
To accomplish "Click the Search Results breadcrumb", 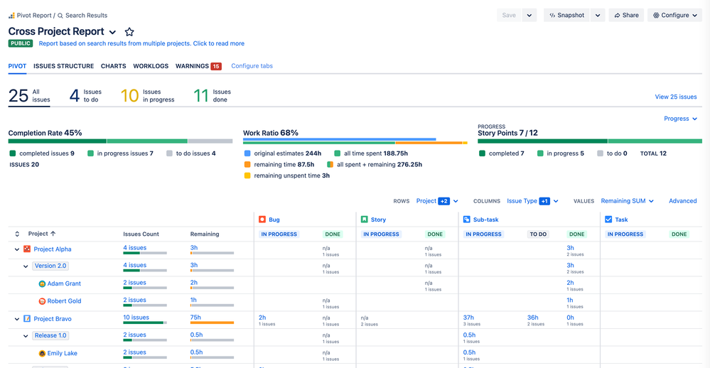I will tap(86, 16).
